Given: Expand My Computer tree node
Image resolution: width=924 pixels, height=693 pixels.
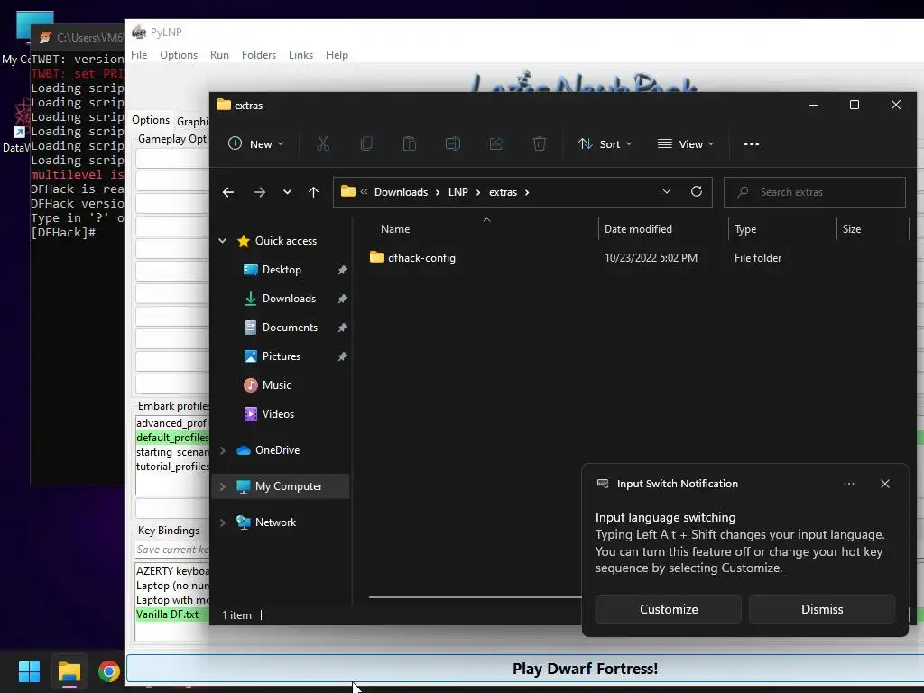Looking at the screenshot, I should click(x=223, y=486).
